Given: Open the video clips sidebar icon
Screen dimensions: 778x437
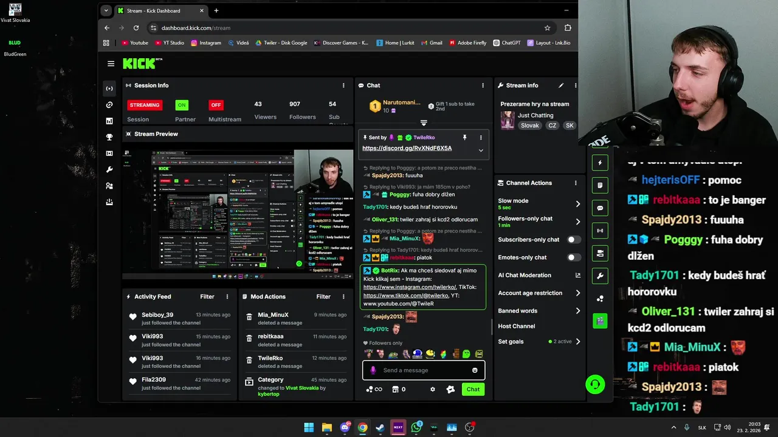Looking at the screenshot, I should pyautogui.click(x=109, y=154).
